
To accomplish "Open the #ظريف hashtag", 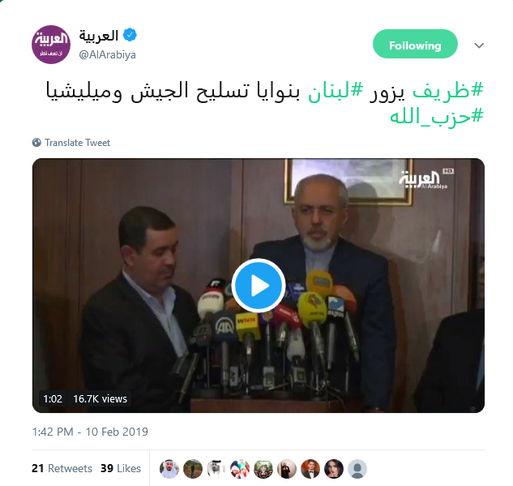I will tap(448, 90).
